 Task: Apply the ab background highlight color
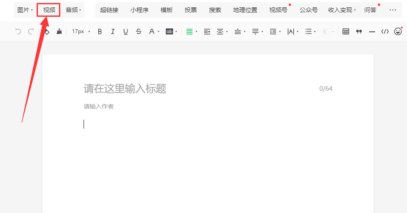tap(169, 31)
